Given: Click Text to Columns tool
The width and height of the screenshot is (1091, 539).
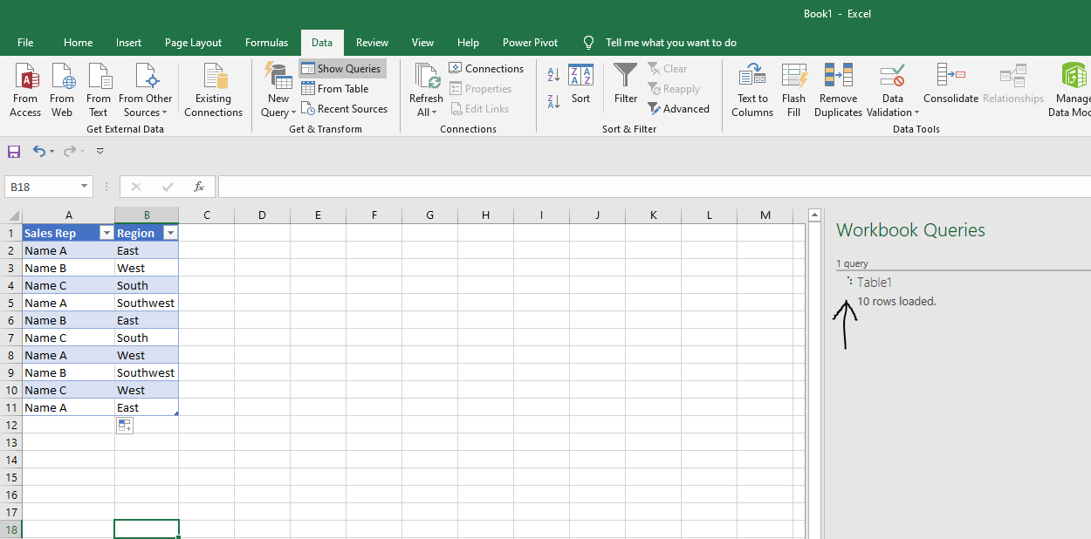Looking at the screenshot, I should pyautogui.click(x=752, y=90).
